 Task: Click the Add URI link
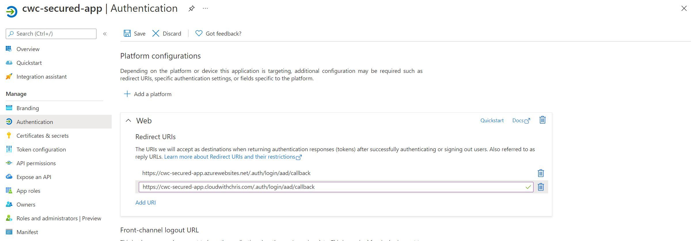click(145, 203)
